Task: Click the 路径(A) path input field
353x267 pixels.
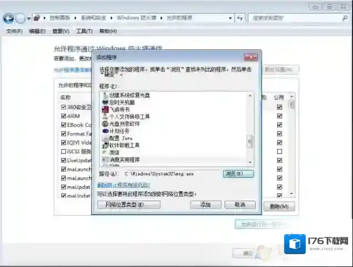Action: (172, 174)
